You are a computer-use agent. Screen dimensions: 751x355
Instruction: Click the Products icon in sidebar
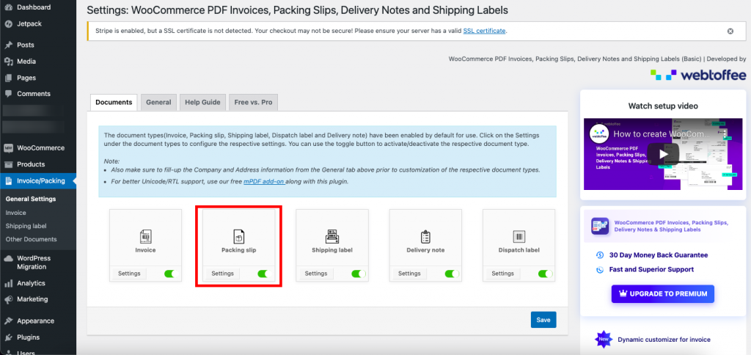[8, 164]
